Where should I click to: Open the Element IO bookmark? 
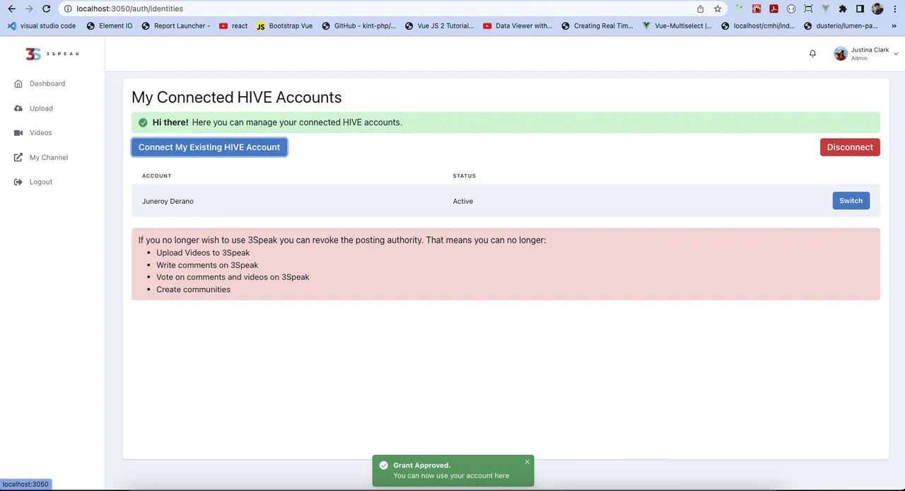click(109, 25)
